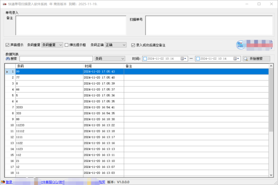
Task: Click the 开始搜索 button
Action: [255, 59]
